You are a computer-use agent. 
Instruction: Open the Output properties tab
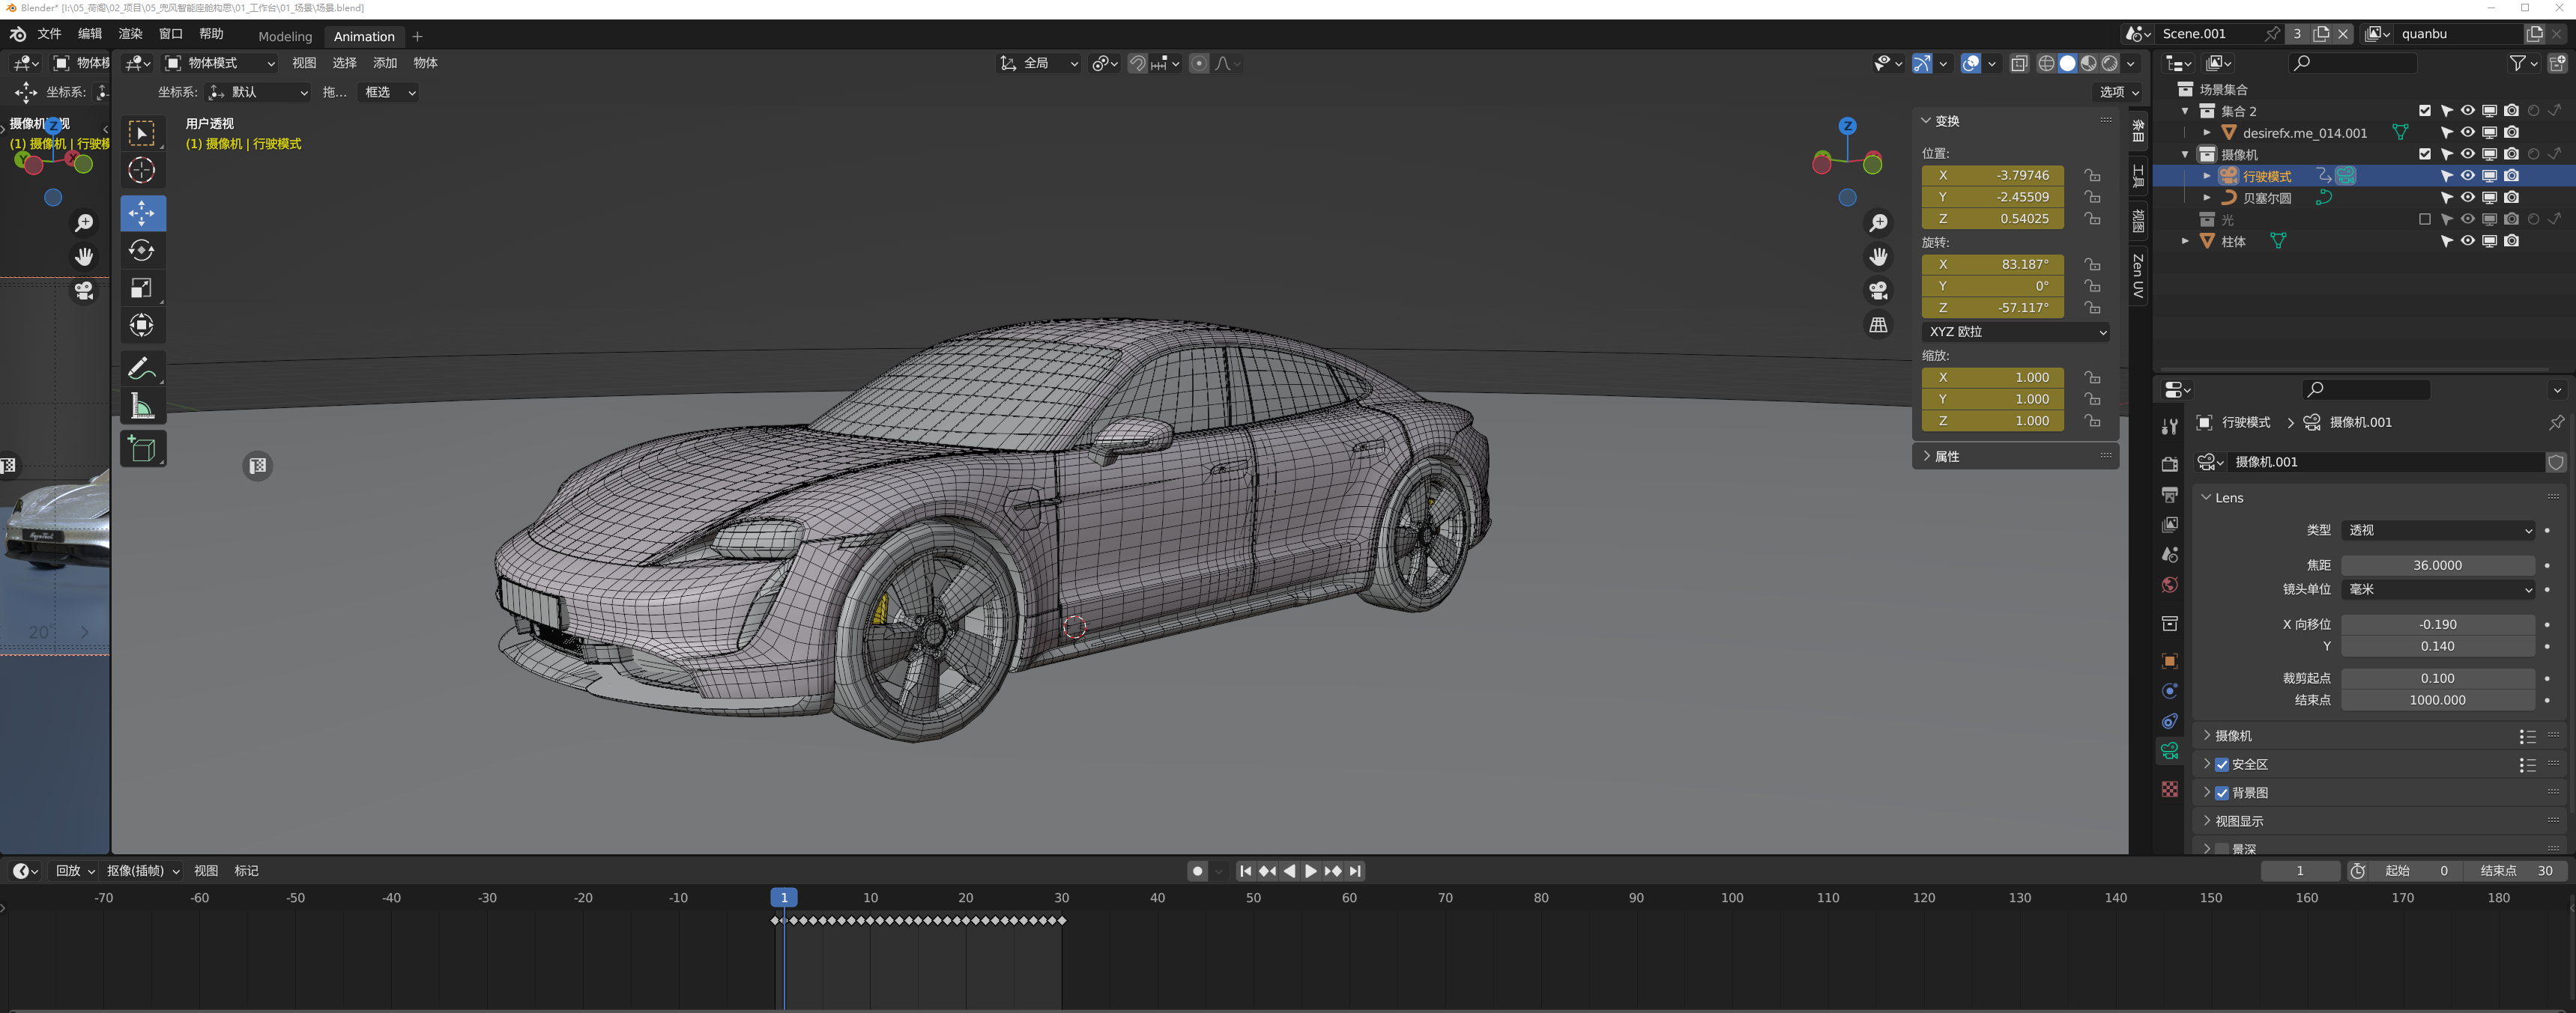[x=2169, y=494]
